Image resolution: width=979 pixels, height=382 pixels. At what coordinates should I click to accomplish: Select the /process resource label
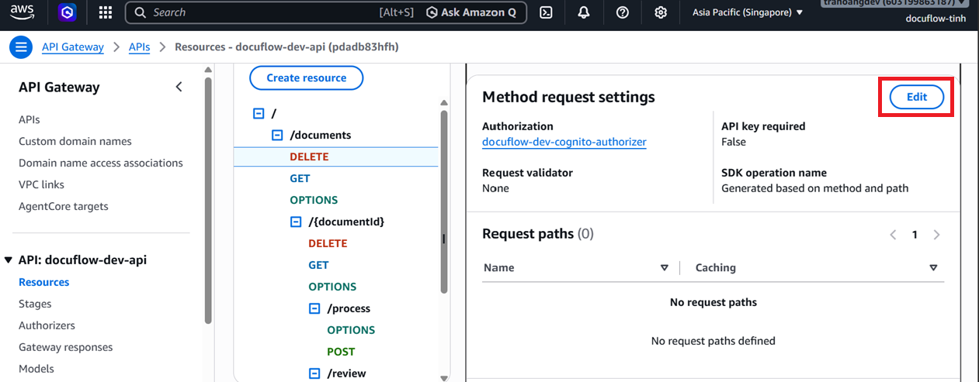coord(349,308)
